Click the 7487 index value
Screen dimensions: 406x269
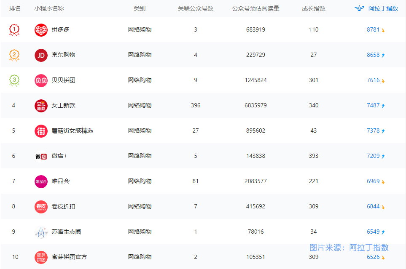point(373,105)
